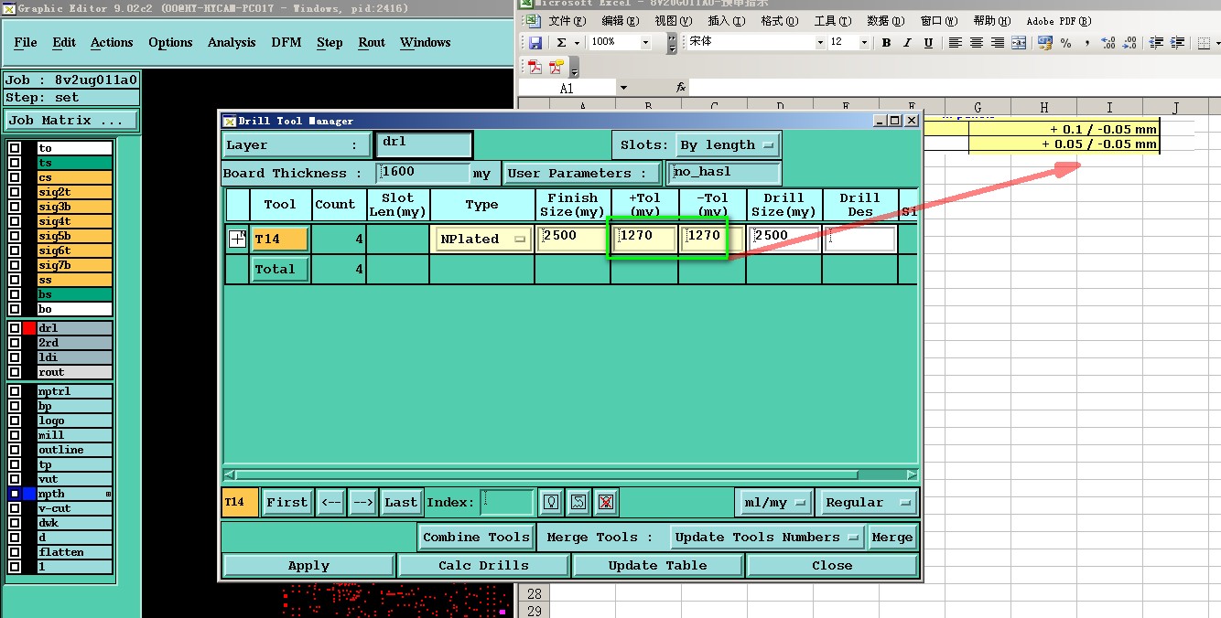Click the crosshair icon in T14 row
1221x618 pixels.
tap(237, 239)
